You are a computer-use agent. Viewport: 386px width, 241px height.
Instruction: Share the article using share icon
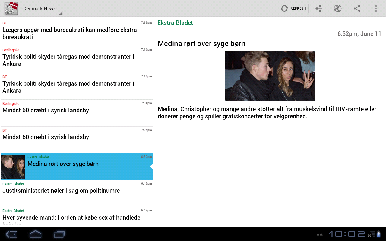tap(357, 8)
